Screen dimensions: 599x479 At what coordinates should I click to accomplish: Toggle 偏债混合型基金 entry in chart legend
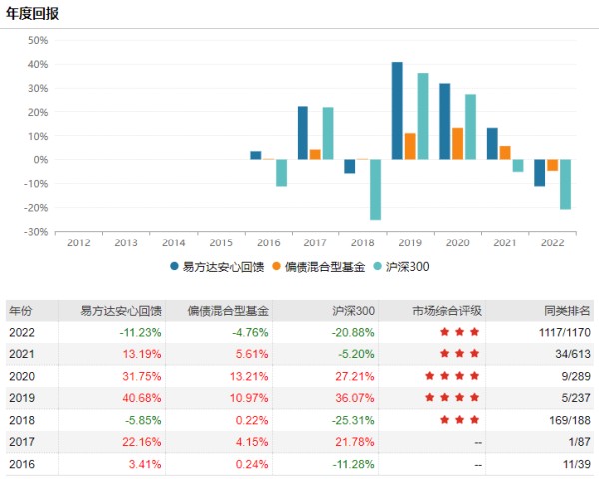[x=320, y=267]
